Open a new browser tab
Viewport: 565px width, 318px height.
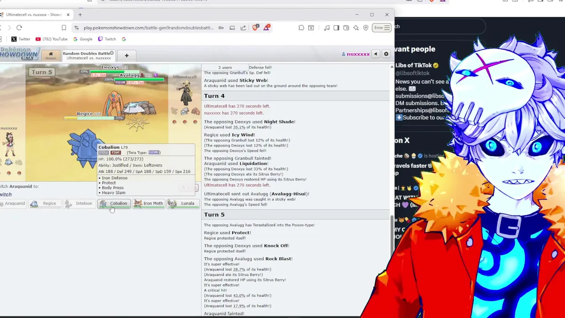click(x=80, y=15)
